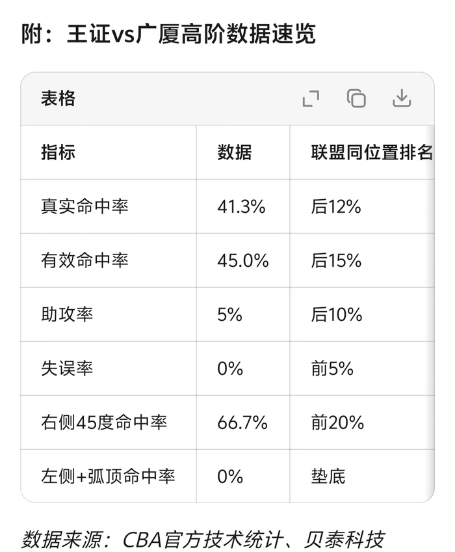Click the 真实命中率 row label
This screenshot has height=552, width=455.
pos(84,206)
